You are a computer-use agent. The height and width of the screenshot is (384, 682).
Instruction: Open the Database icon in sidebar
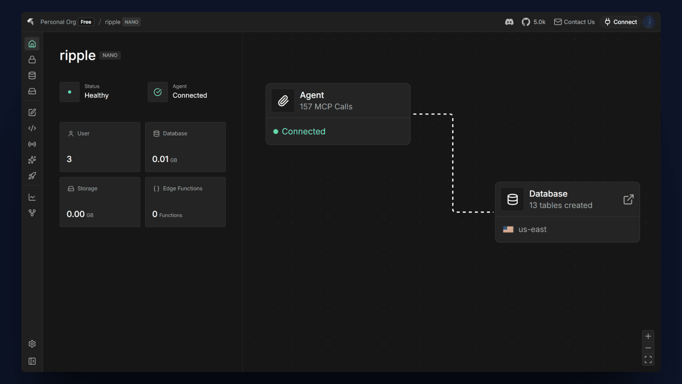[x=32, y=75]
